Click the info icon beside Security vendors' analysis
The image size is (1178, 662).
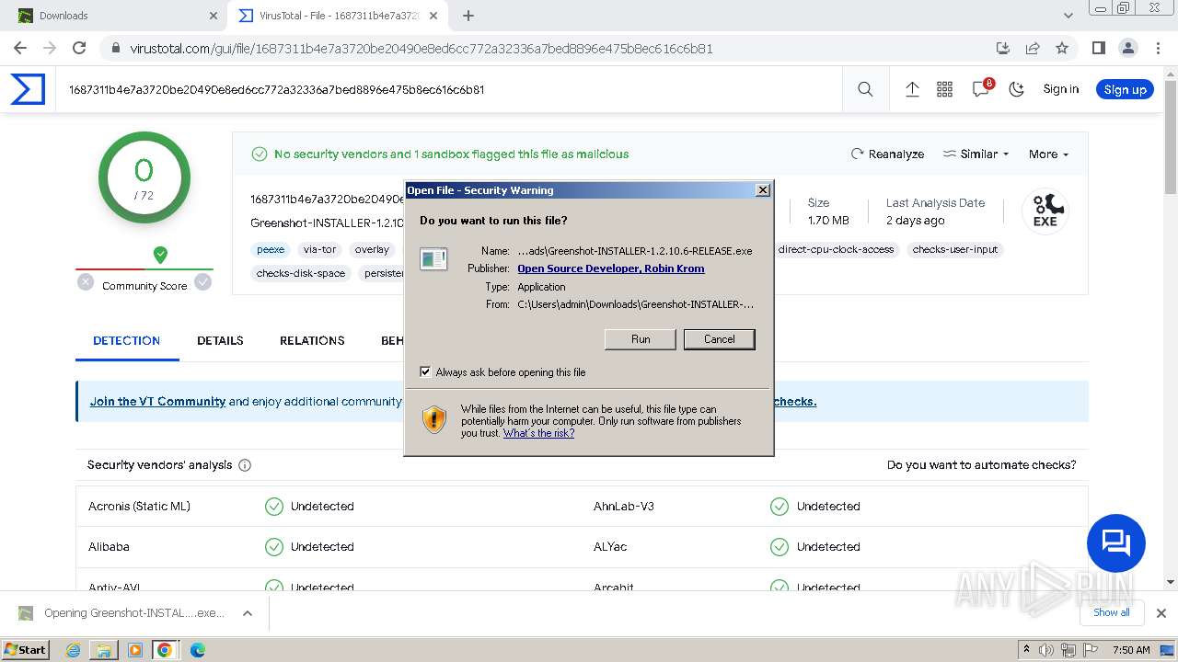[x=245, y=465]
